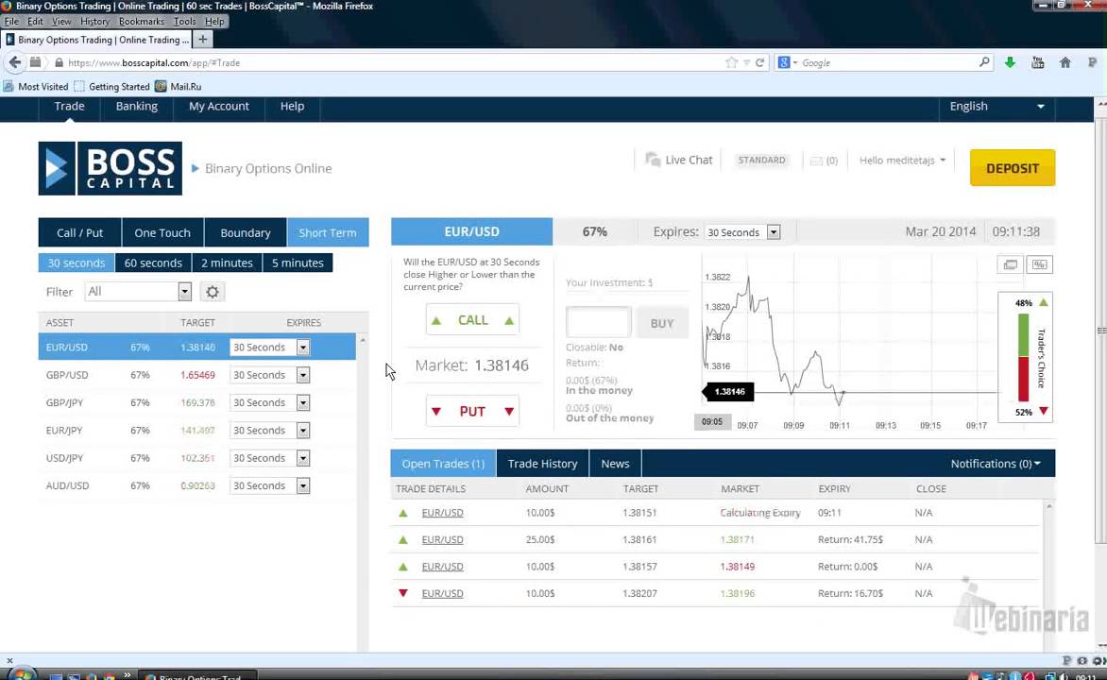This screenshot has width=1107, height=680.
Task: Expand the Hello meditetajs account menu
Action: pos(901,161)
